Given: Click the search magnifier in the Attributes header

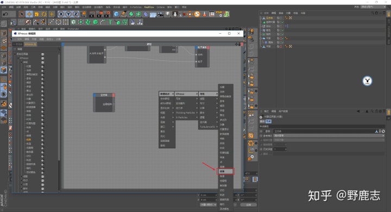Looking at the screenshot, I should (372, 111).
